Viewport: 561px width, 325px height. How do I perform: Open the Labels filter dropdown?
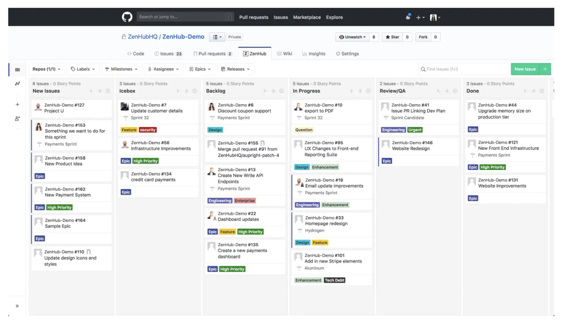click(83, 69)
